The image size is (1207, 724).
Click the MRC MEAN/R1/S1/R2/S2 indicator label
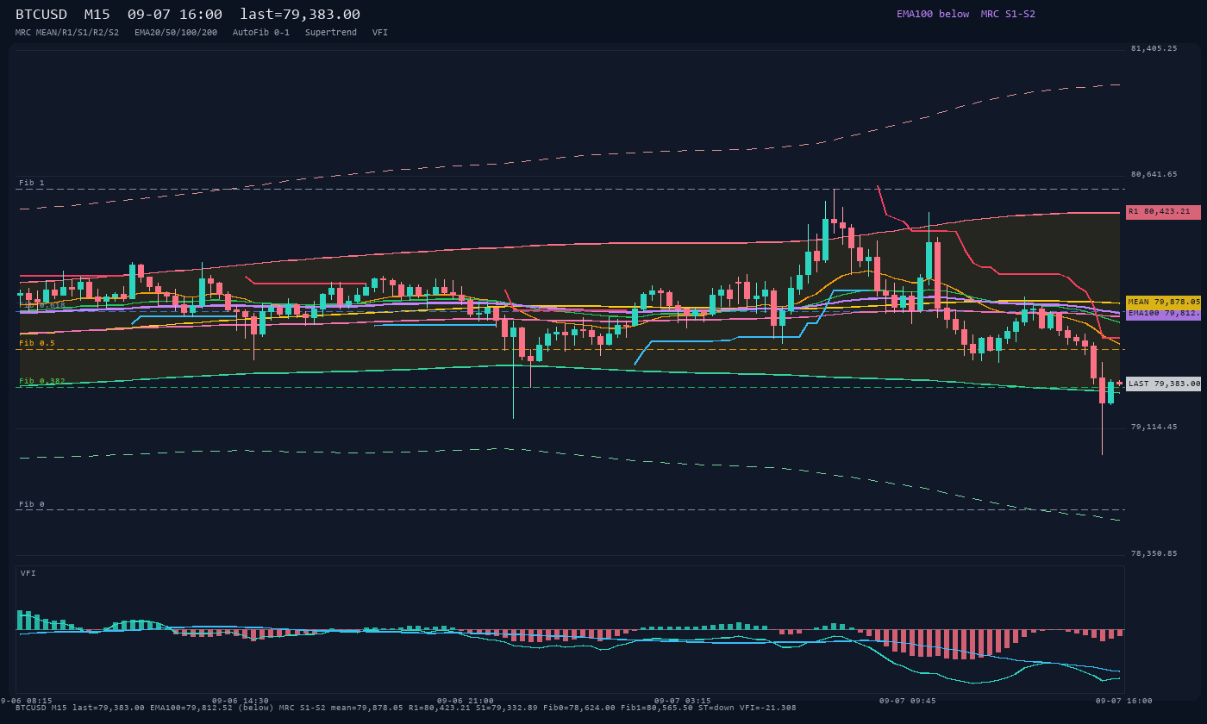tap(67, 33)
